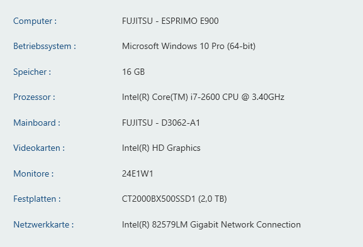
Task: Select the 16 GB memory value
Action: (133, 72)
